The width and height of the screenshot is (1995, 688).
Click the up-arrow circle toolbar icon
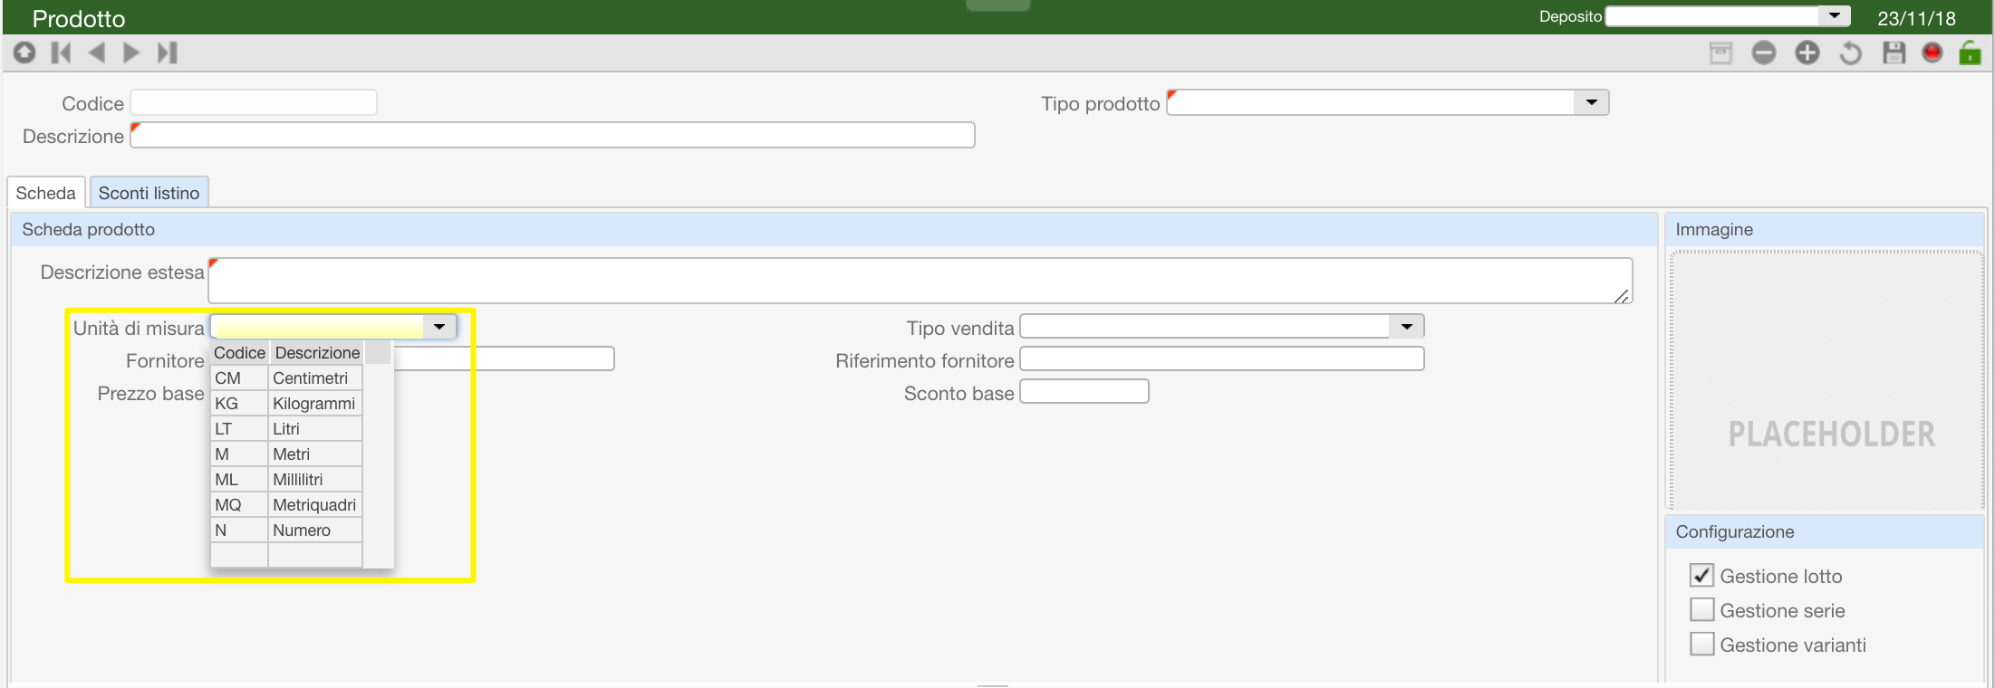tap(24, 53)
